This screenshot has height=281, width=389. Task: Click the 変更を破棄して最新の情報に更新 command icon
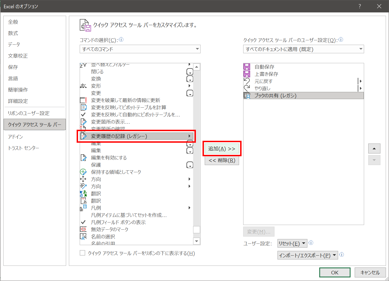[x=83, y=100]
